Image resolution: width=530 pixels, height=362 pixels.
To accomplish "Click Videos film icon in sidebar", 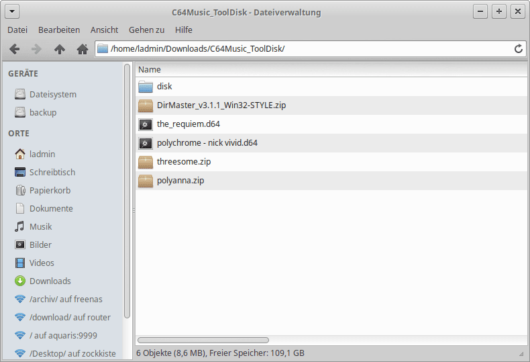I will pyautogui.click(x=20, y=263).
